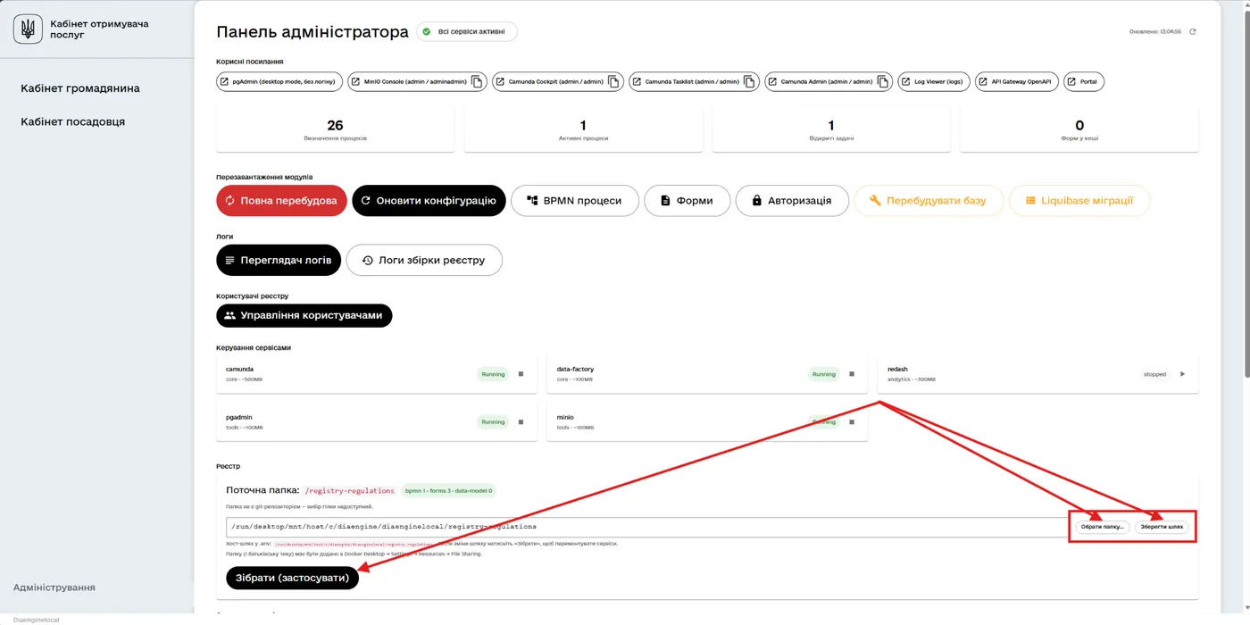The height and width of the screenshot is (625, 1250).
Task: Click Обрати папку button
Action: pos(1102,527)
